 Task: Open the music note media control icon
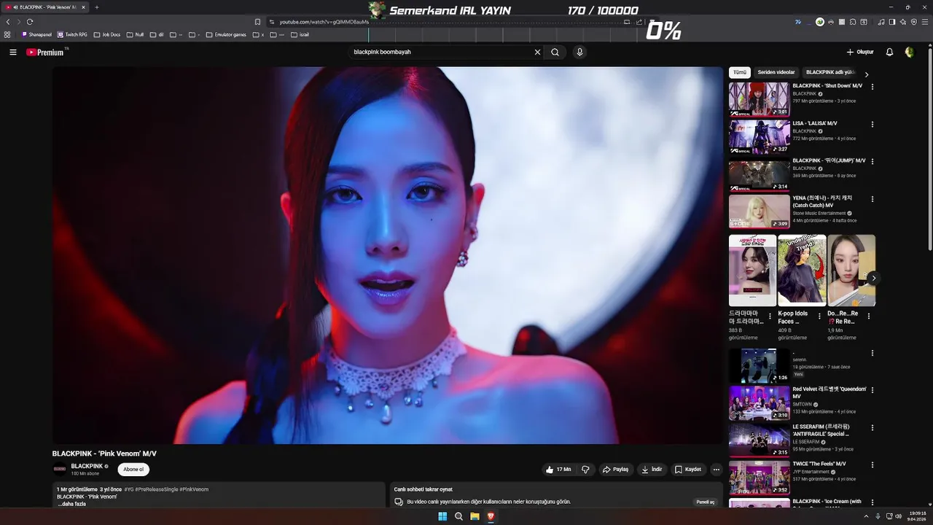881,22
